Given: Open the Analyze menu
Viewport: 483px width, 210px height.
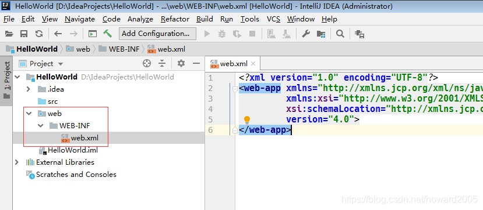Looking at the screenshot, I should point(140,19).
